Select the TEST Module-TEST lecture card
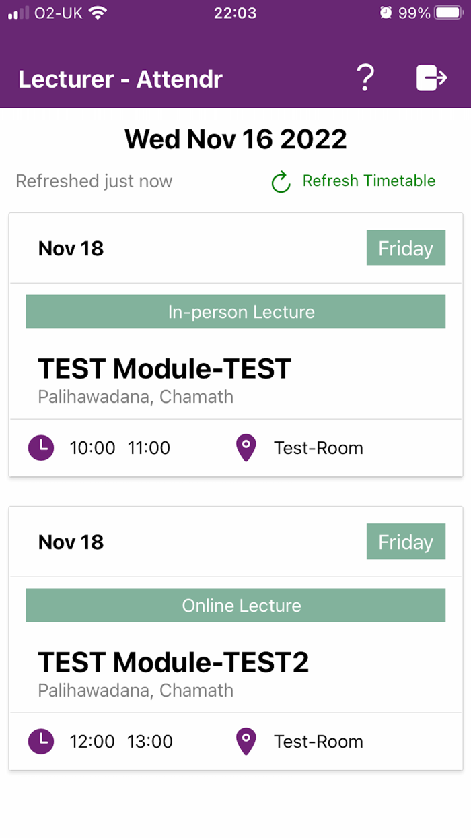Image resolution: width=471 pixels, height=838 pixels. (235, 344)
